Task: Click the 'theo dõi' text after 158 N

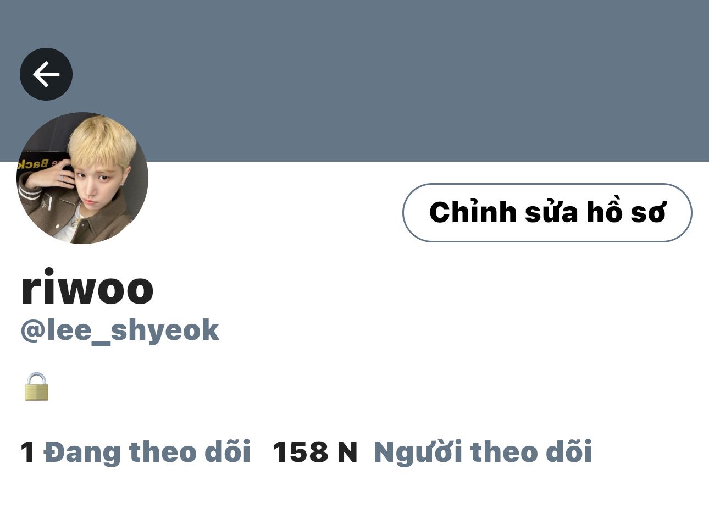Action: point(531,452)
